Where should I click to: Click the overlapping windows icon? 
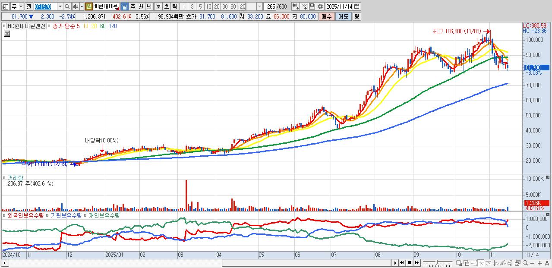[467, 263]
